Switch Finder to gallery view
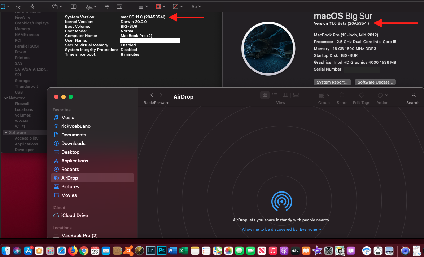424x257 pixels. pyautogui.click(x=296, y=95)
